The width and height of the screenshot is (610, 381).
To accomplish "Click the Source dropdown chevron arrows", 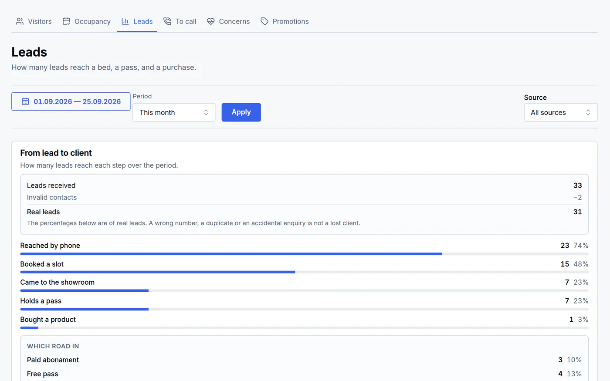I will pyautogui.click(x=588, y=112).
